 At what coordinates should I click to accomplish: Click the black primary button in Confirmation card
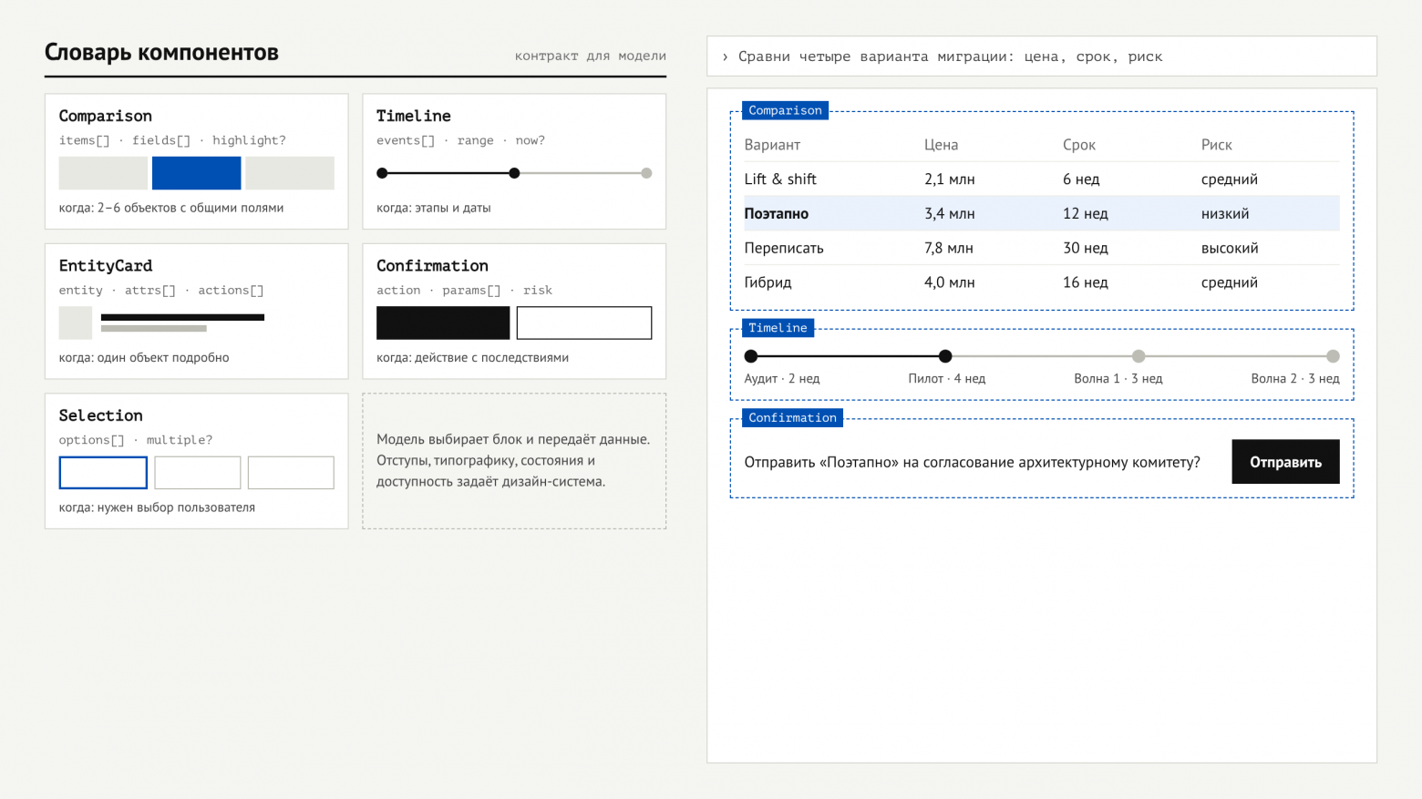pyautogui.click(x=443, y=323)
